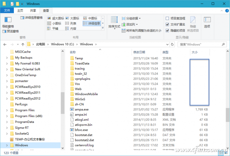Select the zh-CN folder
The height and width of the screenshot is (156, 230).
coord(79,105)
